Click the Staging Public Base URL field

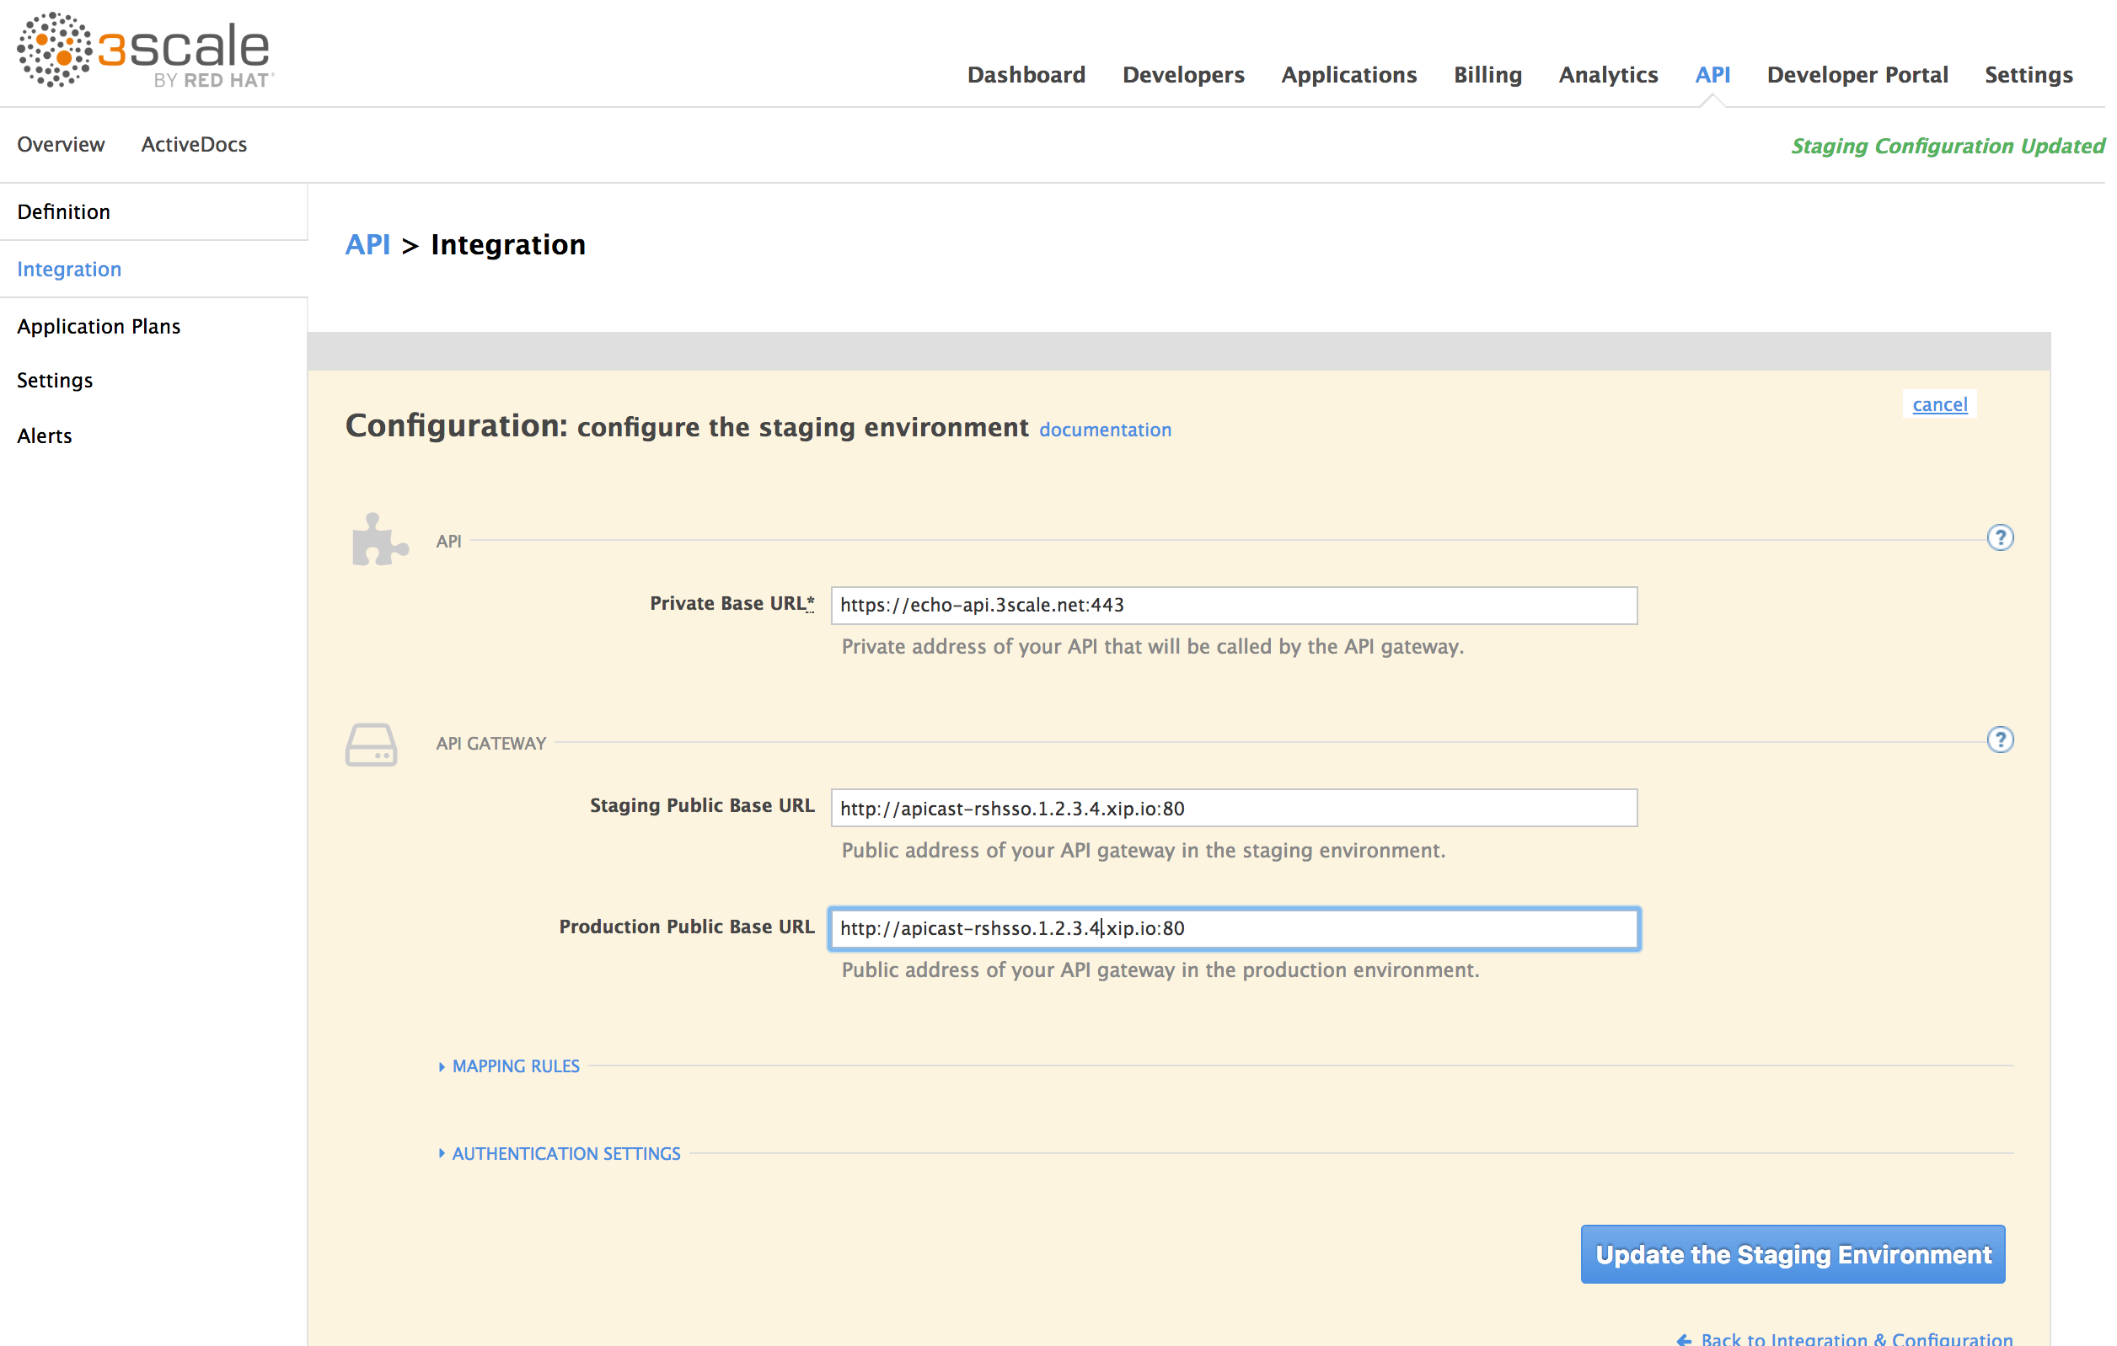(x=1233, y=808)
